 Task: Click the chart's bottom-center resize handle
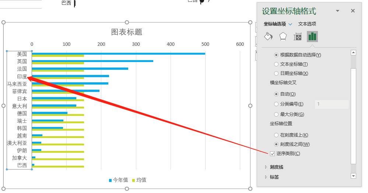pyautogui.click(x=127, y=189)
